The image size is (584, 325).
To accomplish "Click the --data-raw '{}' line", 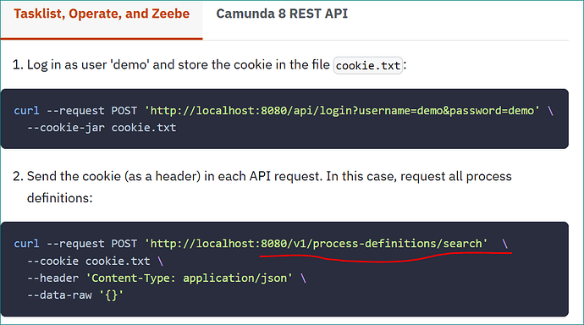I will click(75, 295).
